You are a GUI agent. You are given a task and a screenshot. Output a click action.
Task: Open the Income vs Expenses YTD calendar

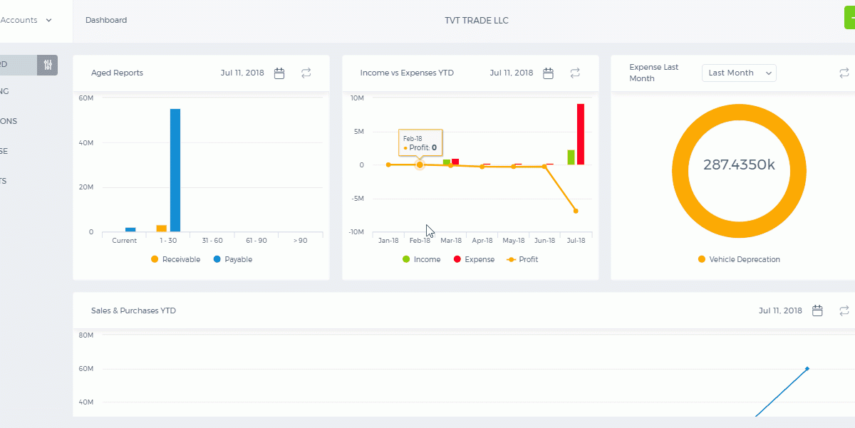(x=549, y=73)
